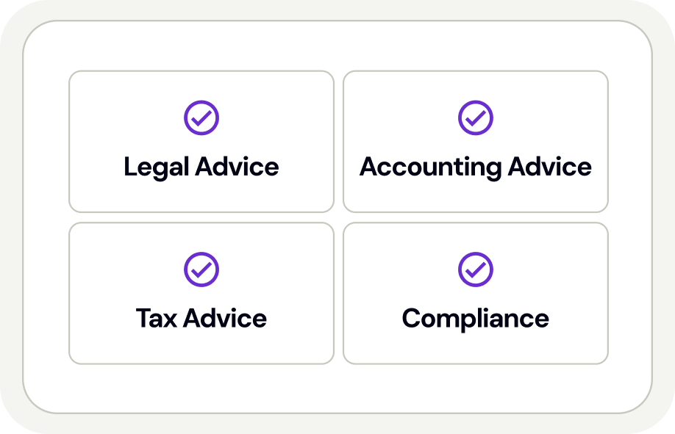Uncheck the Accounting Advice purple check circle
Viewport: 675px width, 434px height.
click(x=476, y=117)
